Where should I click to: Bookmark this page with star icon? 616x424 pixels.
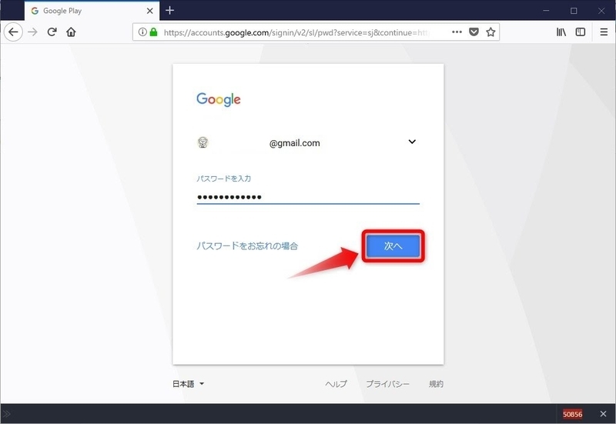490,32
